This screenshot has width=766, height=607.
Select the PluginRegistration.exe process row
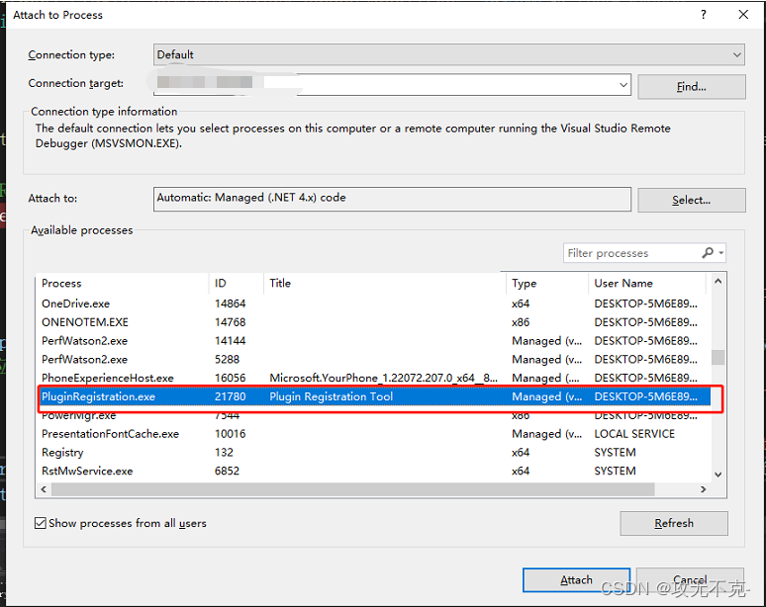pos(374,396)
